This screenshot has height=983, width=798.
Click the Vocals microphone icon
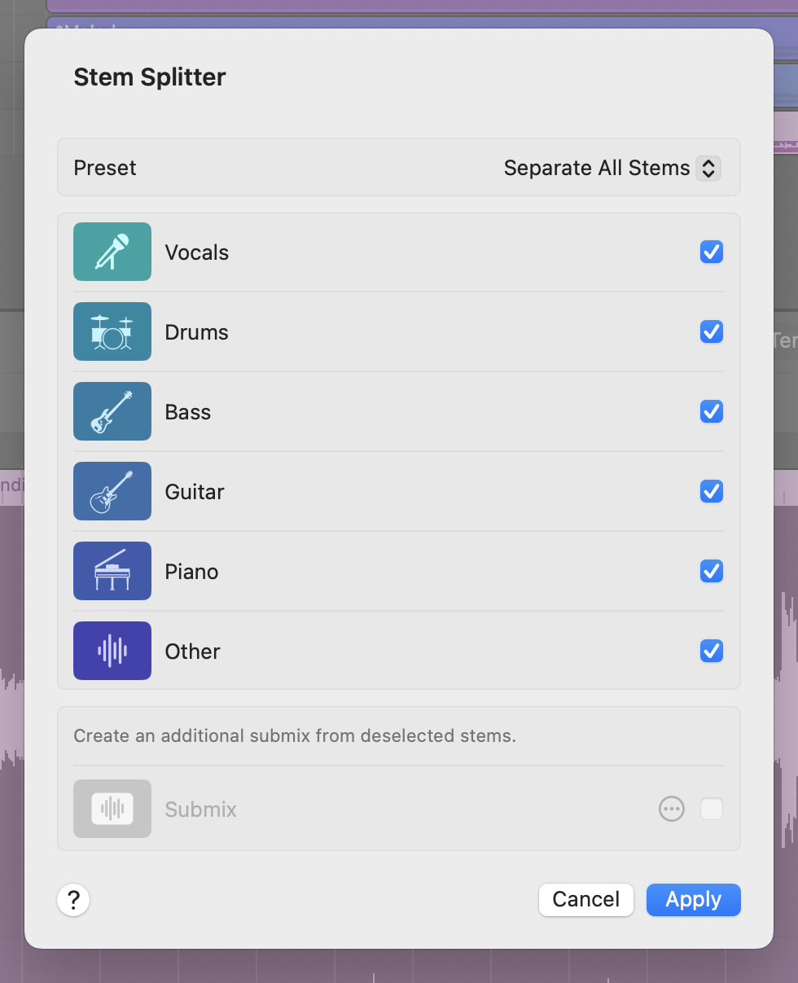click(112, 252)
